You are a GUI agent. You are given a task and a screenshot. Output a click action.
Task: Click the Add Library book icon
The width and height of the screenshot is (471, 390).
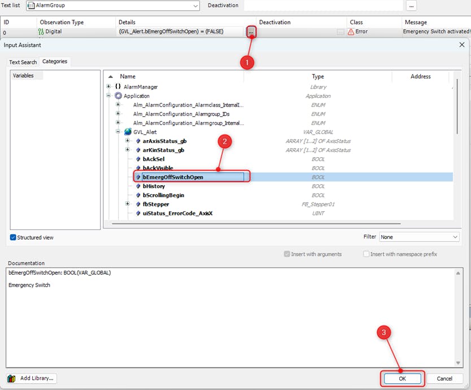click(12, 378)
